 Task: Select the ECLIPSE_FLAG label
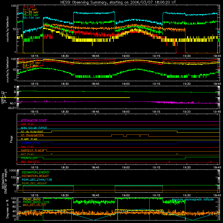[30, 143]
